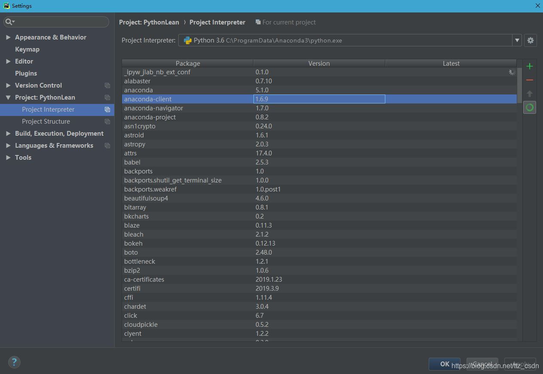543x374 pixels.
Task: Click the OK button
Action: (x=445, y=364)
